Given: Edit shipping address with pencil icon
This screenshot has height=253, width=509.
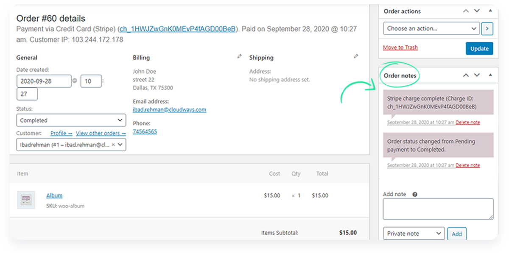Looking at the screenshot, I should (x=356, y=56).
